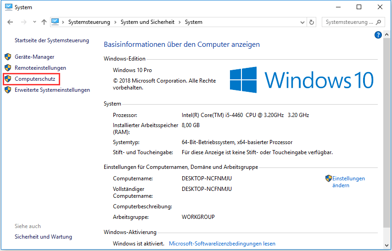Image resolution: width=392 pixels, height=251 pixels.
Task: Click Computerbeschreibung label
Action: [142, 207]
